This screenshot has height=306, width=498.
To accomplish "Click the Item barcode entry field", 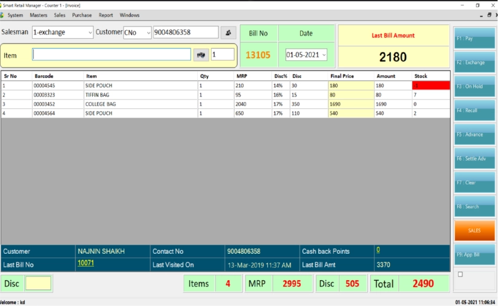I will click(x=112, y=55).
